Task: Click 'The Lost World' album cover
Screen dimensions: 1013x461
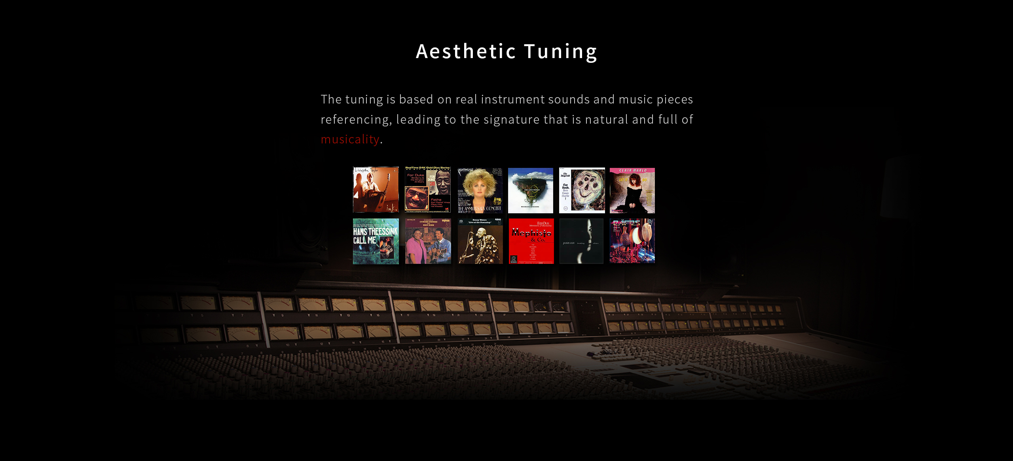Action: (x=530, y=190)
